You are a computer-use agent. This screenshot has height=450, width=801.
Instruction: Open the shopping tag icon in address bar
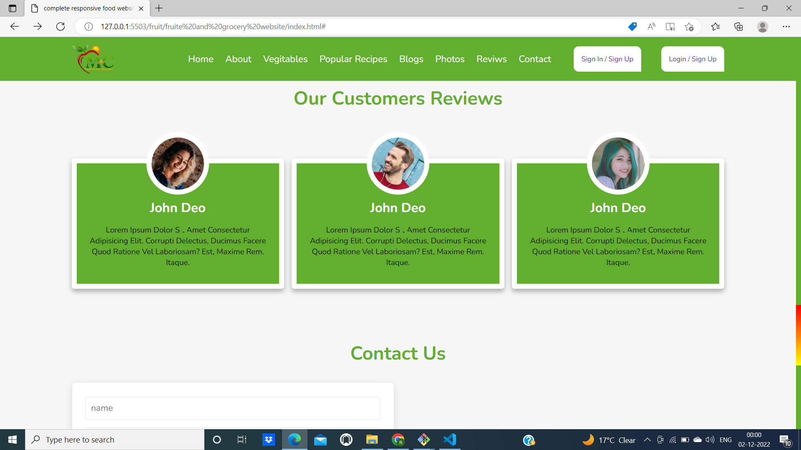632,26
